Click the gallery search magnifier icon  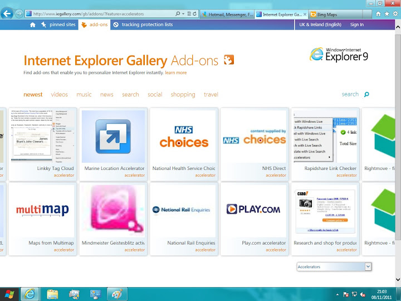(366, 94)
